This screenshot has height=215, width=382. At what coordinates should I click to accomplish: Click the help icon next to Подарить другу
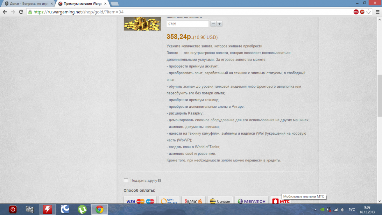[x=159, y=181]
